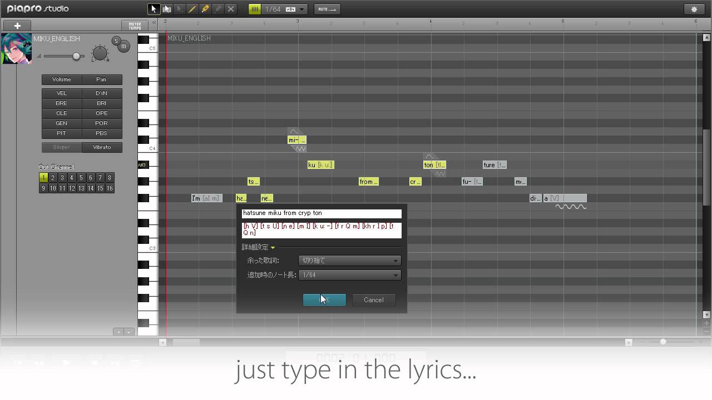Select the region selection arrow tool
The height and width of the screenshot is (400, 712).
[166, 9]
